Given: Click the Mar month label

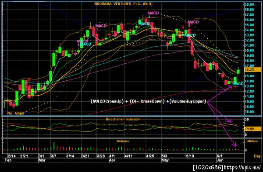Looking at the screenshot, I should (42, 160).
